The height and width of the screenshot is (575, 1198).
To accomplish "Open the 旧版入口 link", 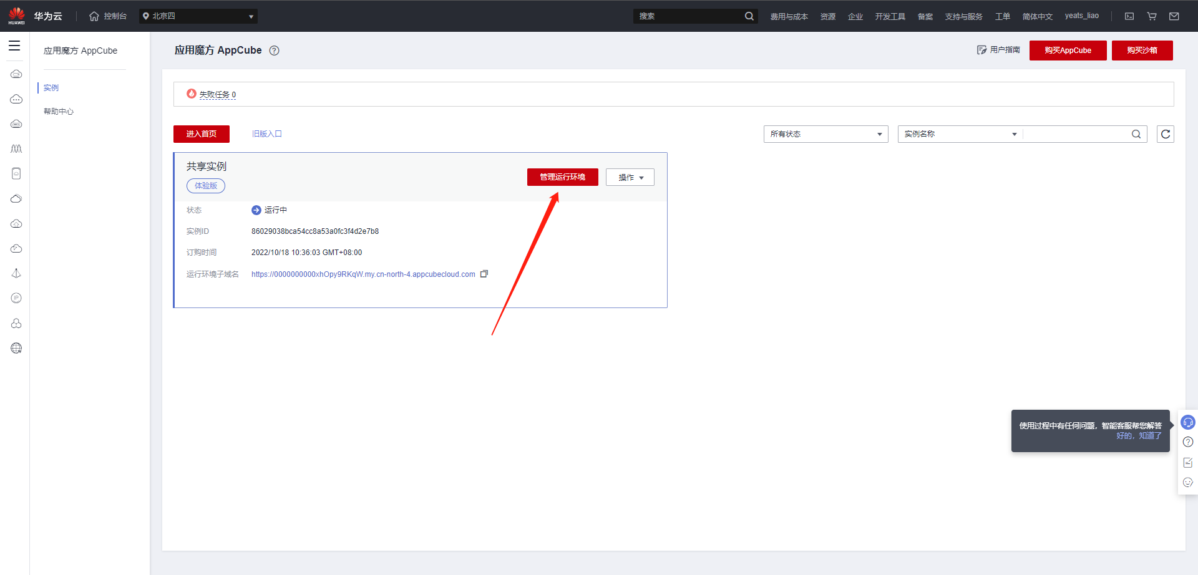I will click(x=267, y=134).
